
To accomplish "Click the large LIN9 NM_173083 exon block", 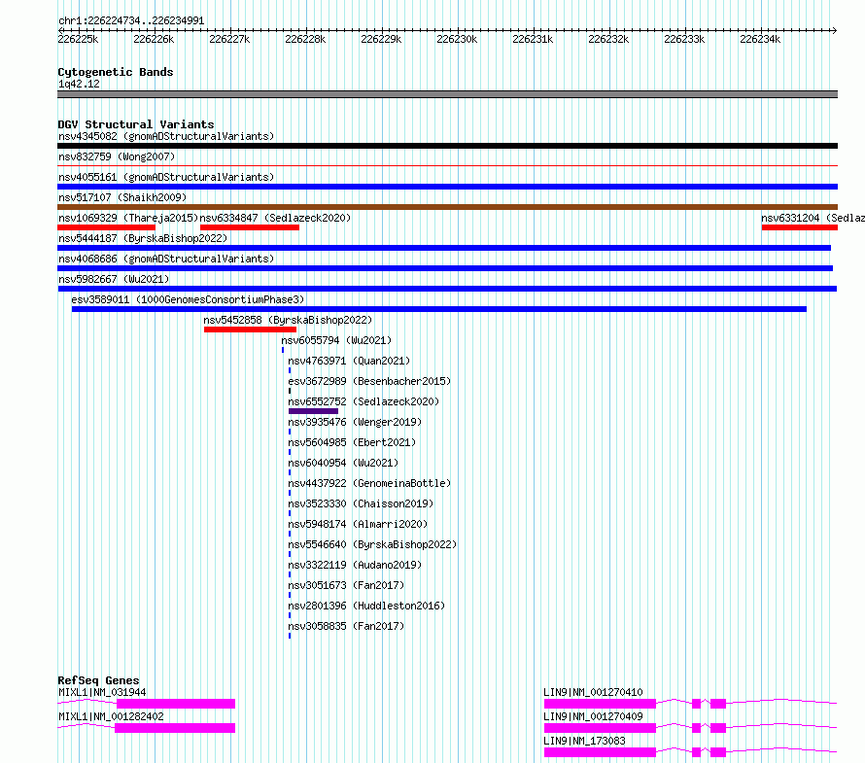I will pyautogui.click(x=601, y=752).
